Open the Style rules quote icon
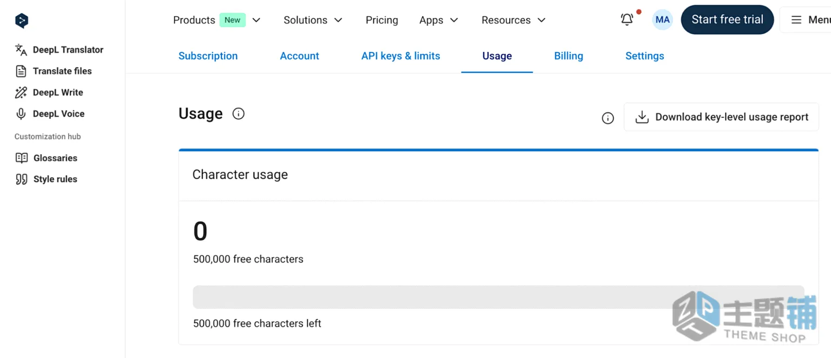The width and height of the screenshot is (831, 358). [x=22, y=179]
